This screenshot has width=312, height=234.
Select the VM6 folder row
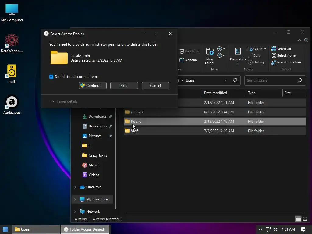tap(215, 131)
